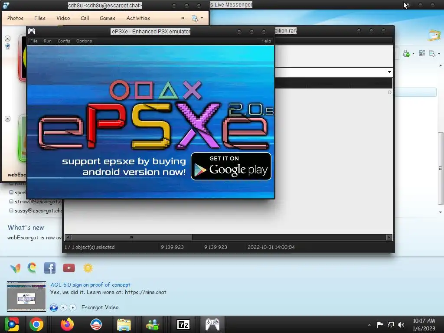
Task: Select Games in the chat window toolbar
Action: click(108, 18)
